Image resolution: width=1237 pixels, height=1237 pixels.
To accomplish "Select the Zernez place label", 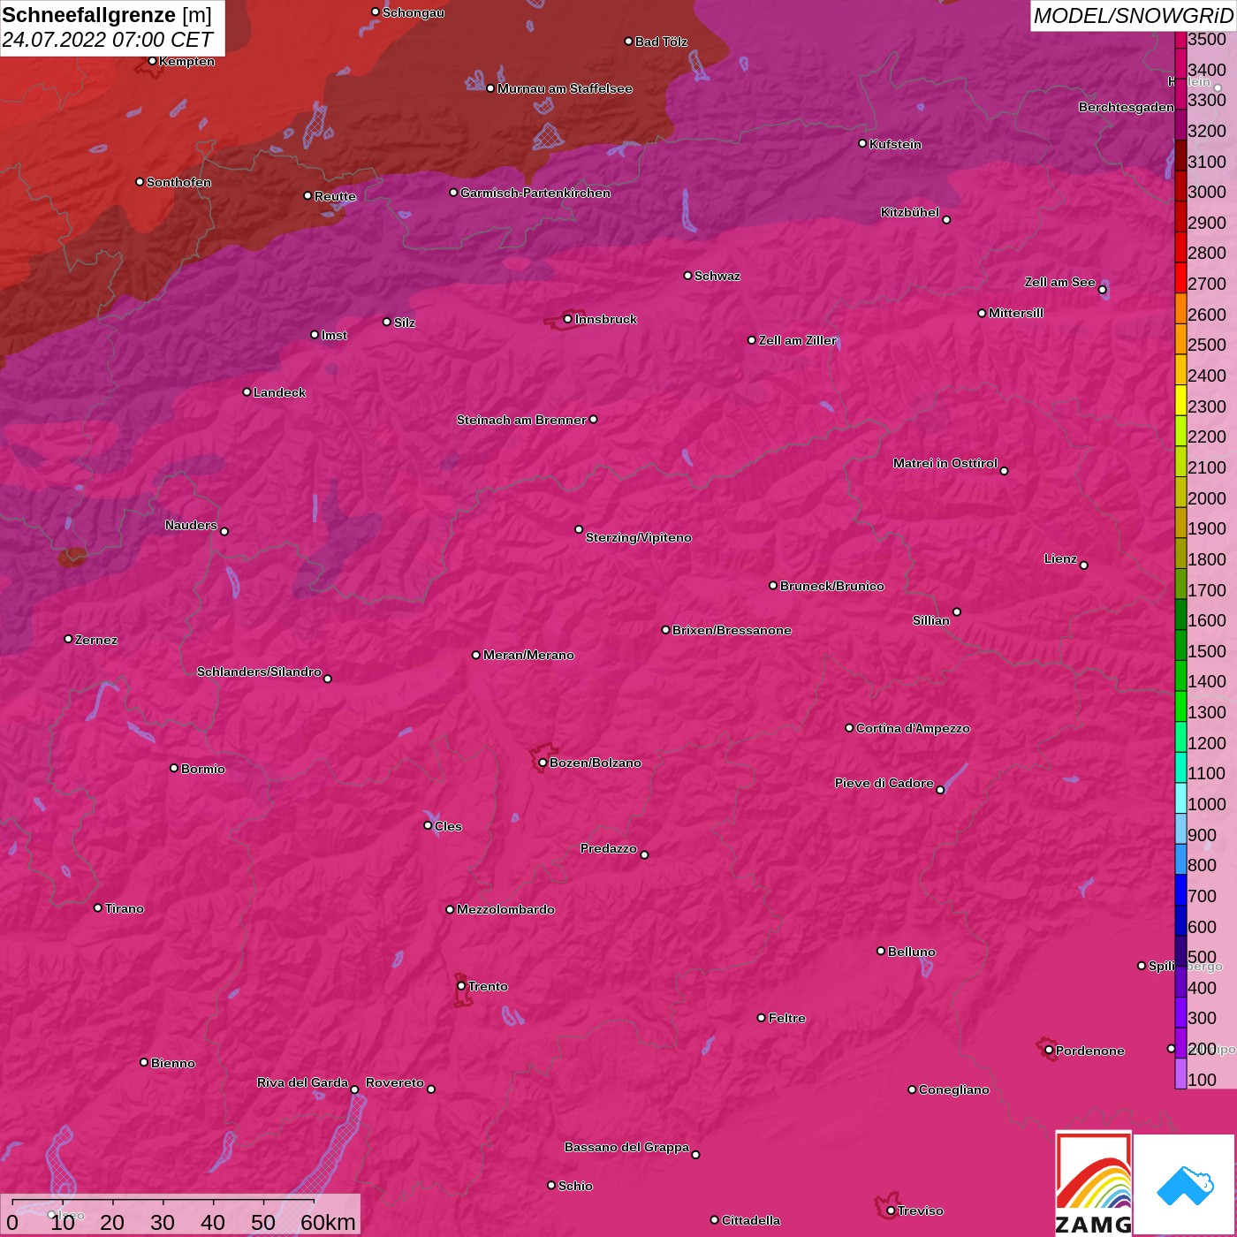I will pyautogui.click(x=95, y=640).
